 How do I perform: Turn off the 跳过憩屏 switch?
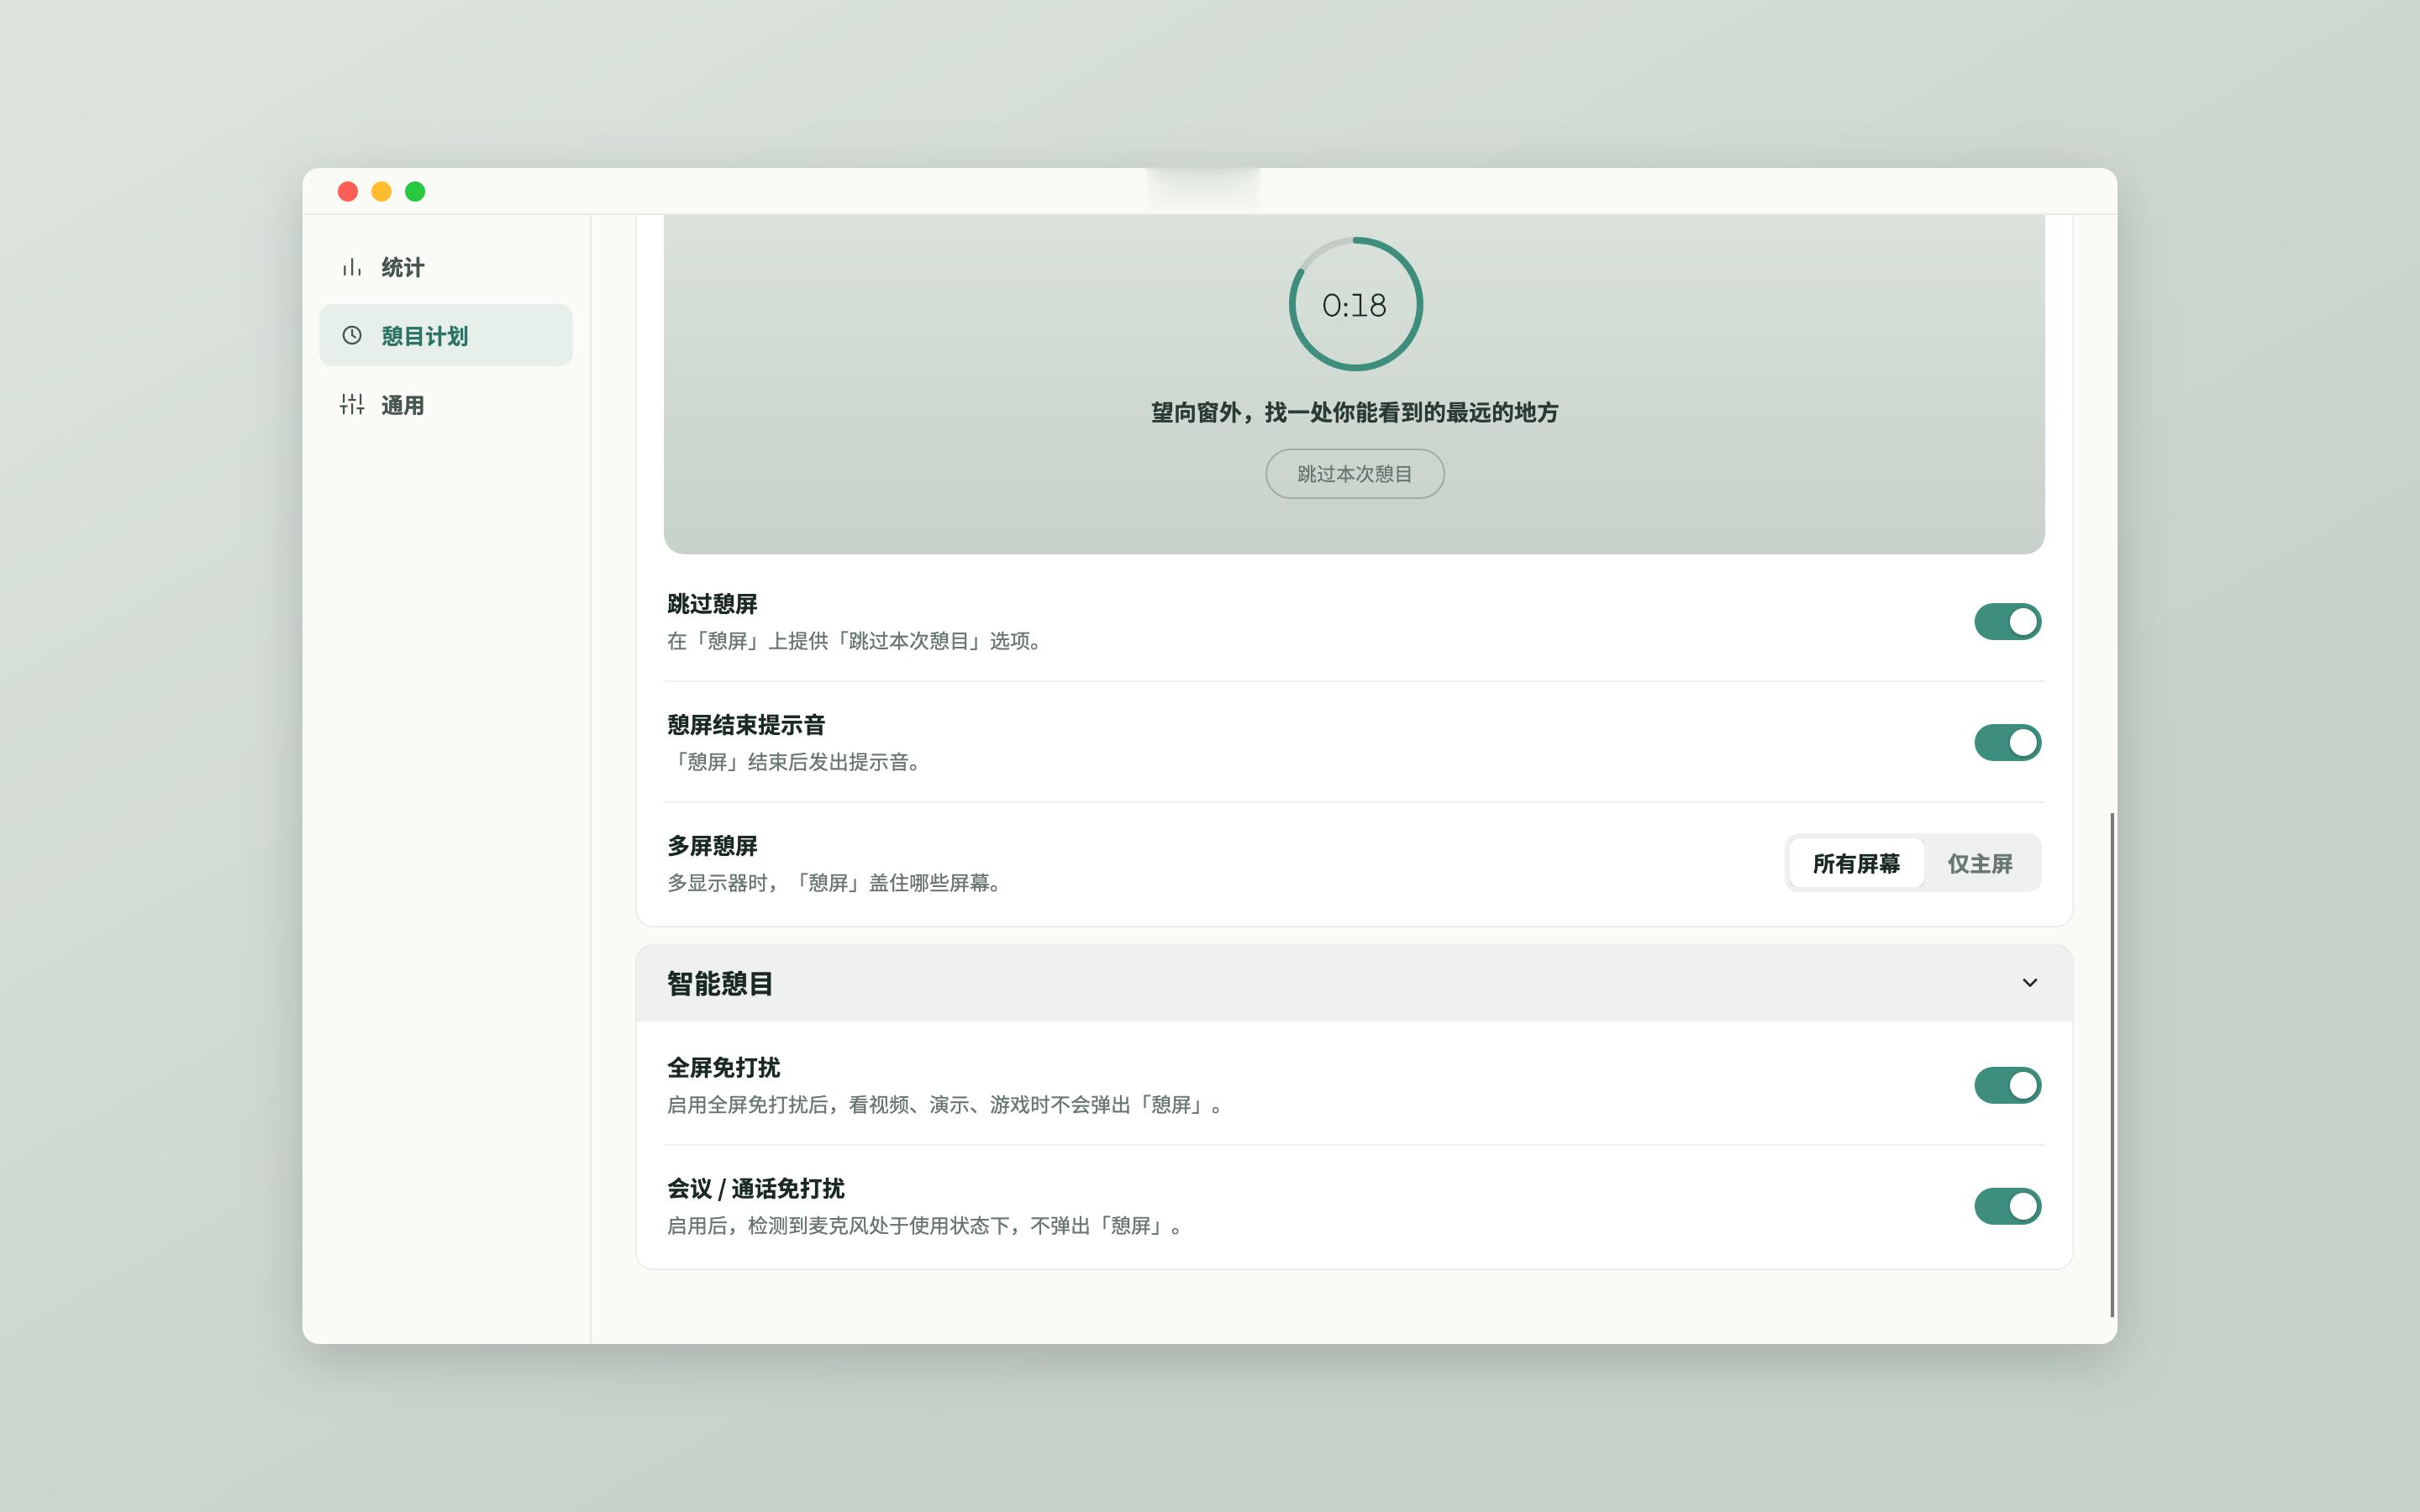pyautogui.click(x=2007, y=621)
